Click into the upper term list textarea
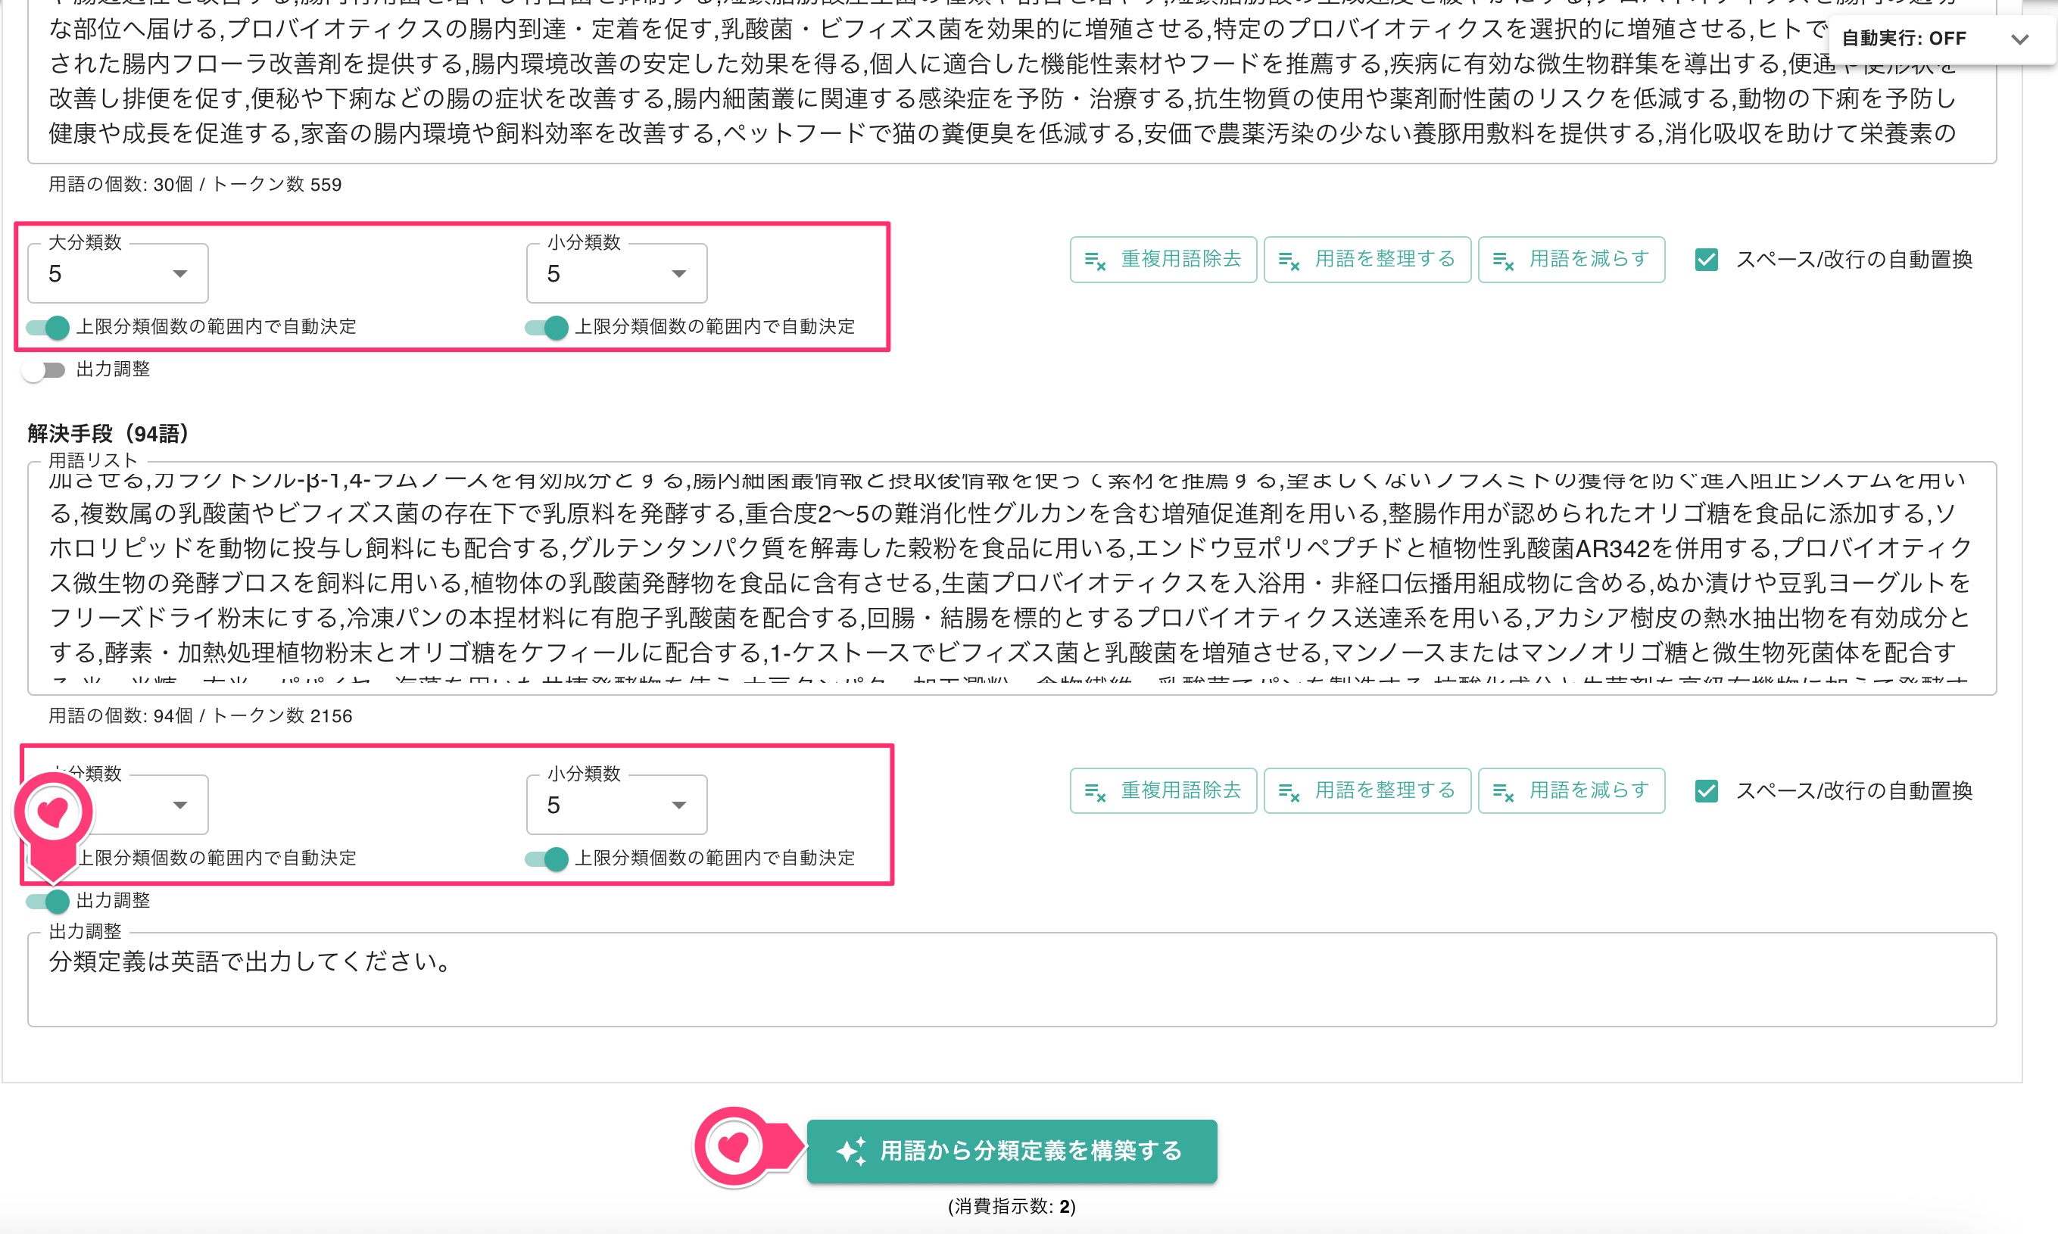Viewport: 2058px width, 1234px height. [x=1012, y=82]
